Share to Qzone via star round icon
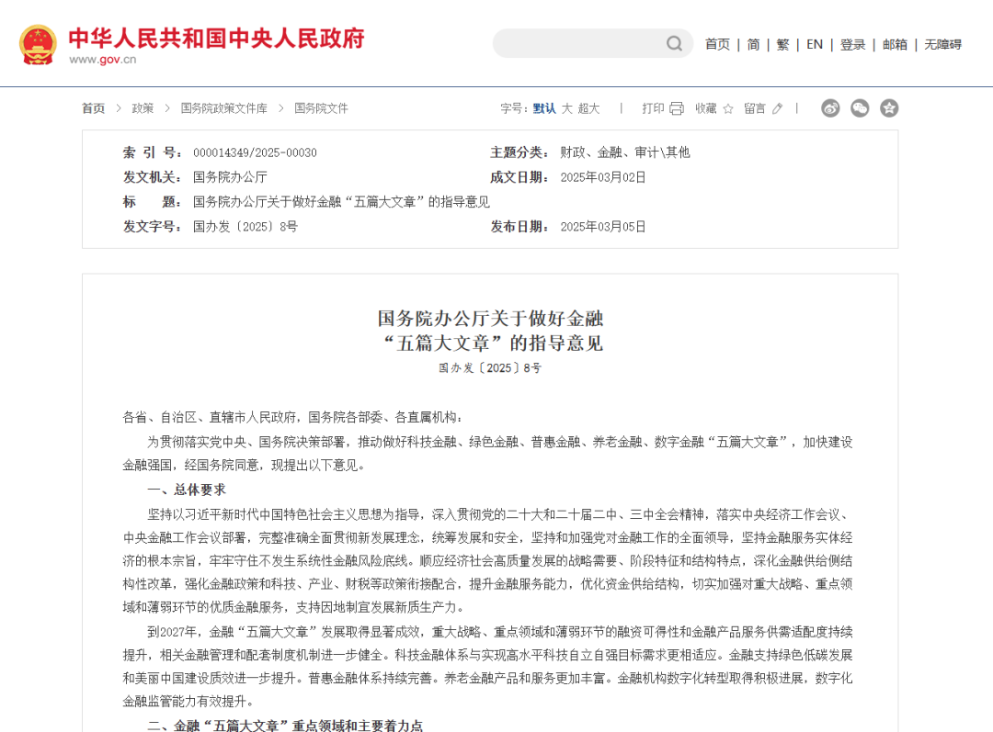 click(x=889, y=108)
